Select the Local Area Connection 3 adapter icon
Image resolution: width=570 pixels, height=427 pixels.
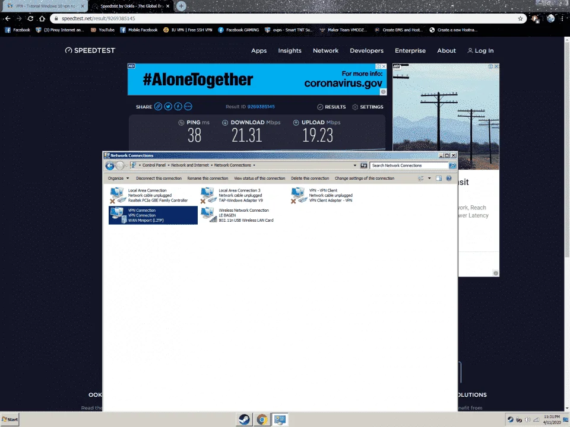pyautogui.click(x=208, y=195)
